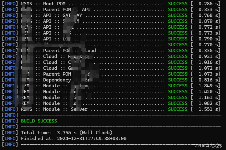The height and width of the screenshot is (150, 226).
Task: Click SUCCESS status beside 1.016 s
Action: pyautogui.click(x=178, y=62)
